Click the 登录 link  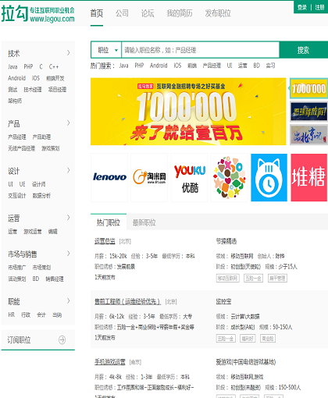coord(302,7)
